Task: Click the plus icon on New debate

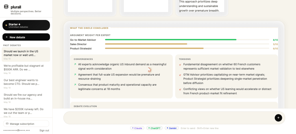Action: [7, 37]
